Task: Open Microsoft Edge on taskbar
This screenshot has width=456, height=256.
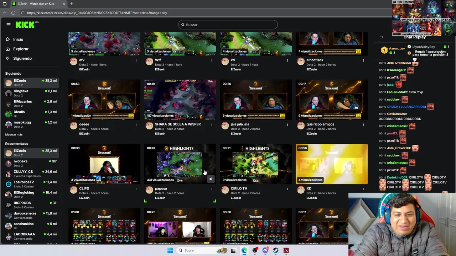Action: click(x=244, y=250)
